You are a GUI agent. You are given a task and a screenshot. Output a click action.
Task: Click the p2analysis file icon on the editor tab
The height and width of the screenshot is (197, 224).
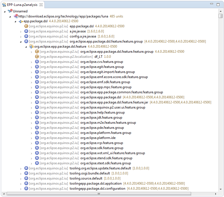point(4,5)
